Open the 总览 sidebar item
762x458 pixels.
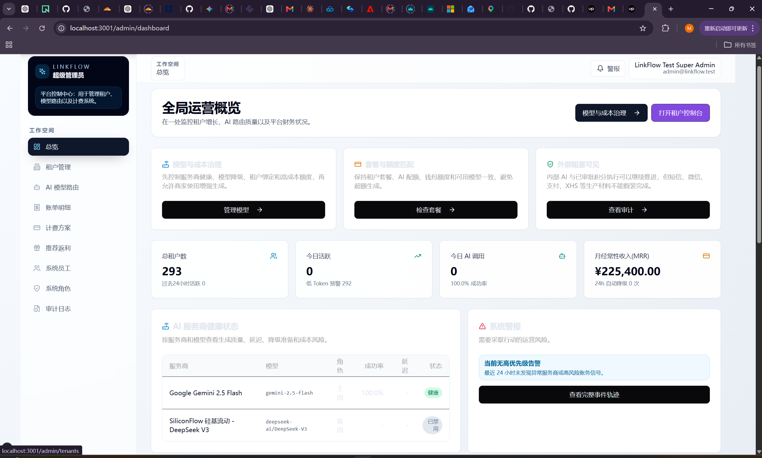click(x=78, y=147)
